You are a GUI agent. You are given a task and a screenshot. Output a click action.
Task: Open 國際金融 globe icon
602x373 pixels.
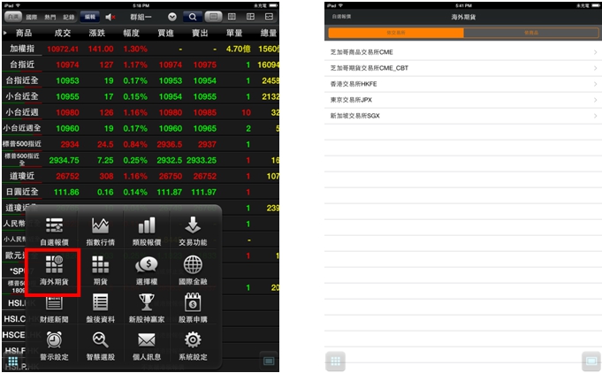193,269
